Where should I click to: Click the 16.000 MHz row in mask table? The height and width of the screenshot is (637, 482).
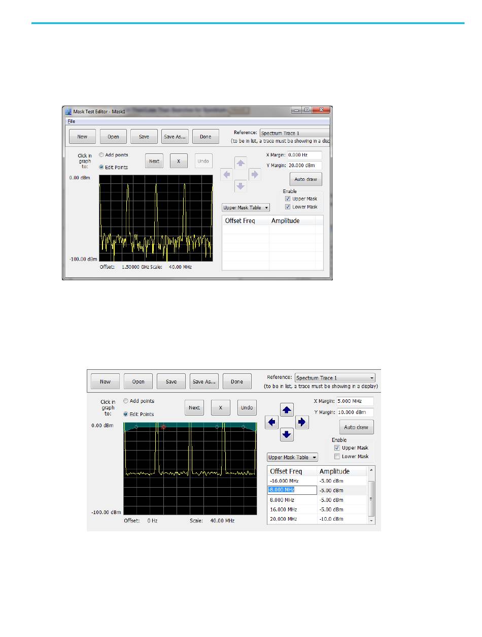click(317, 509)
